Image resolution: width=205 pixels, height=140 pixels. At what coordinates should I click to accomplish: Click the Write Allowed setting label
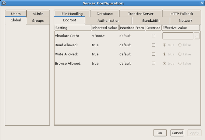click(66, 54)
